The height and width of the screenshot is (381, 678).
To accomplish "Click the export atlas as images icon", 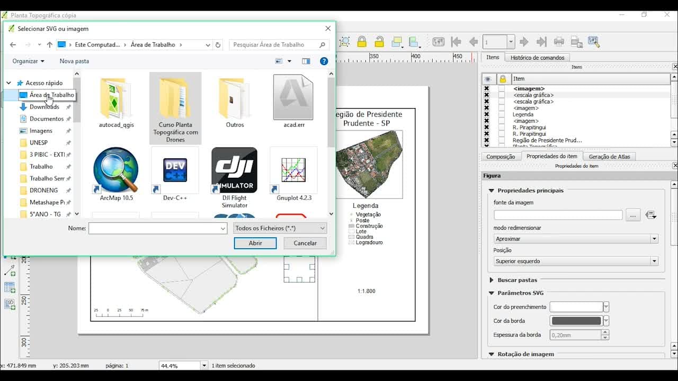I will (576, 42).
